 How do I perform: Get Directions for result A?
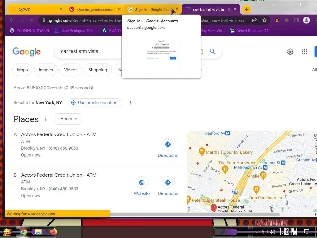tap(167, 148)
